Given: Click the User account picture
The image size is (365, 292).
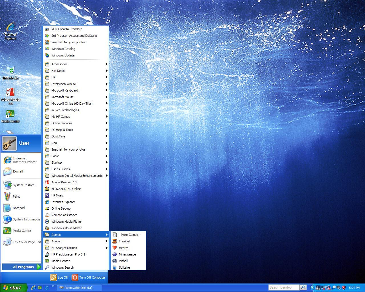Looking at the screenshot, I should (x=9, y=143).
